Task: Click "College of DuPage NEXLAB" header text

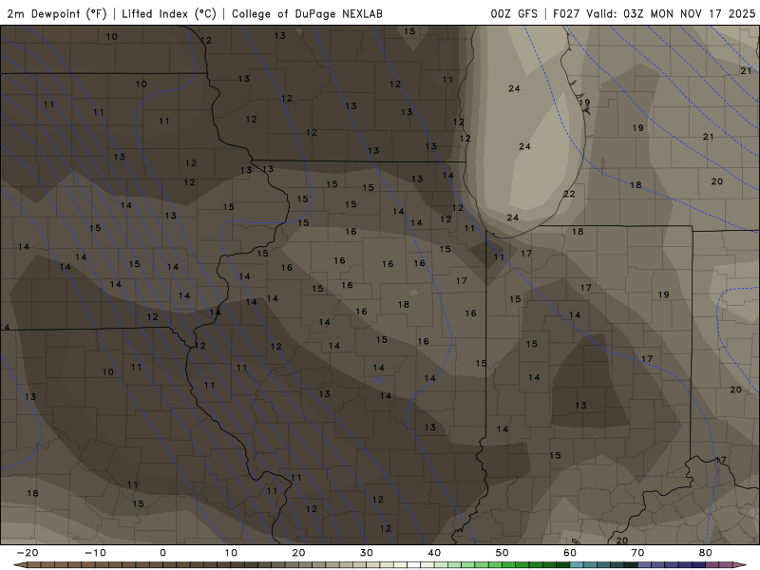Action: (x=307, y=13)
